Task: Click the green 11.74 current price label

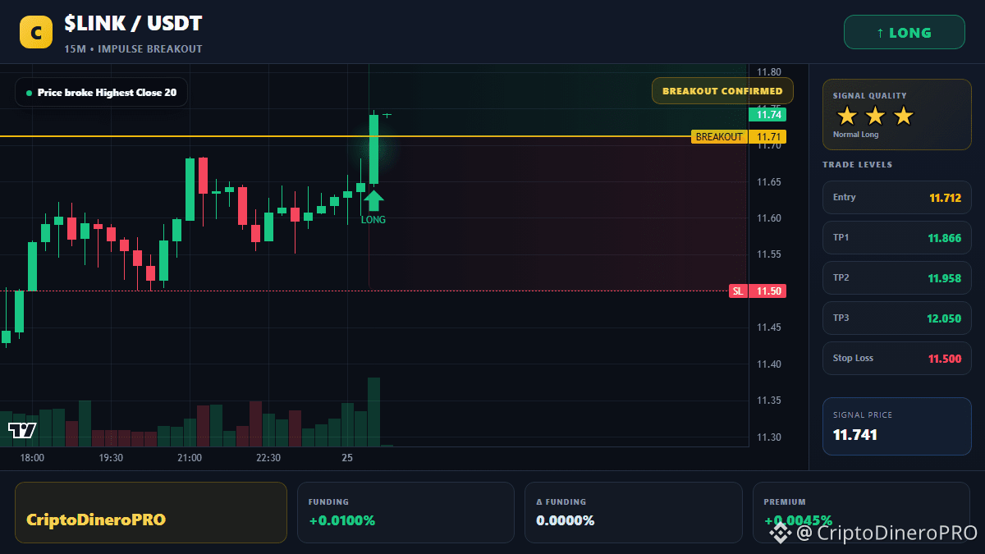Action: click(x=767, y=115)
